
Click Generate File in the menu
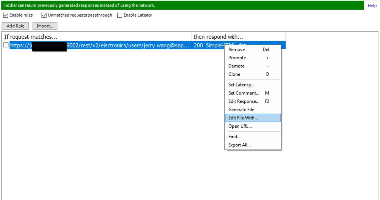click(x=253, y=110)
